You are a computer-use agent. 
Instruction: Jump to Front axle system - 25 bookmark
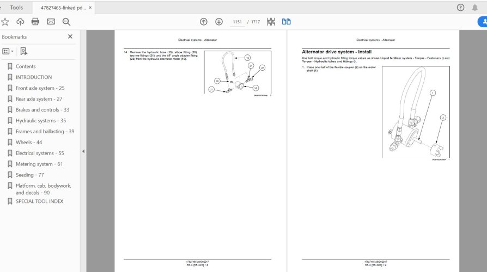40,88
